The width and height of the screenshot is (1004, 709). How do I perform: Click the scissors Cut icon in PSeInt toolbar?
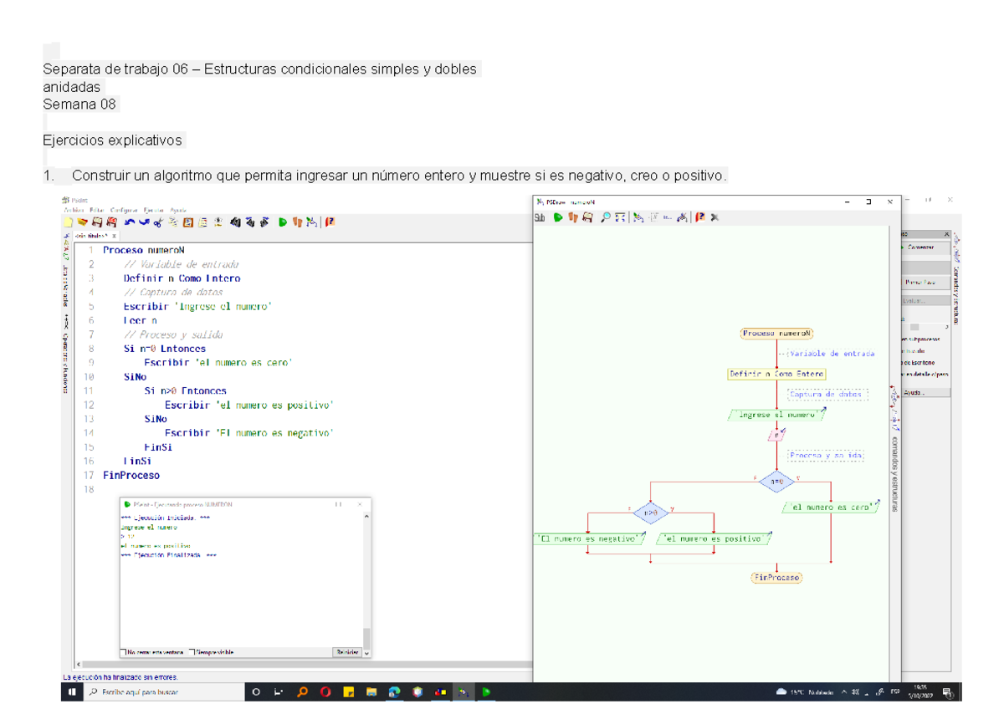tap(157, 222)
